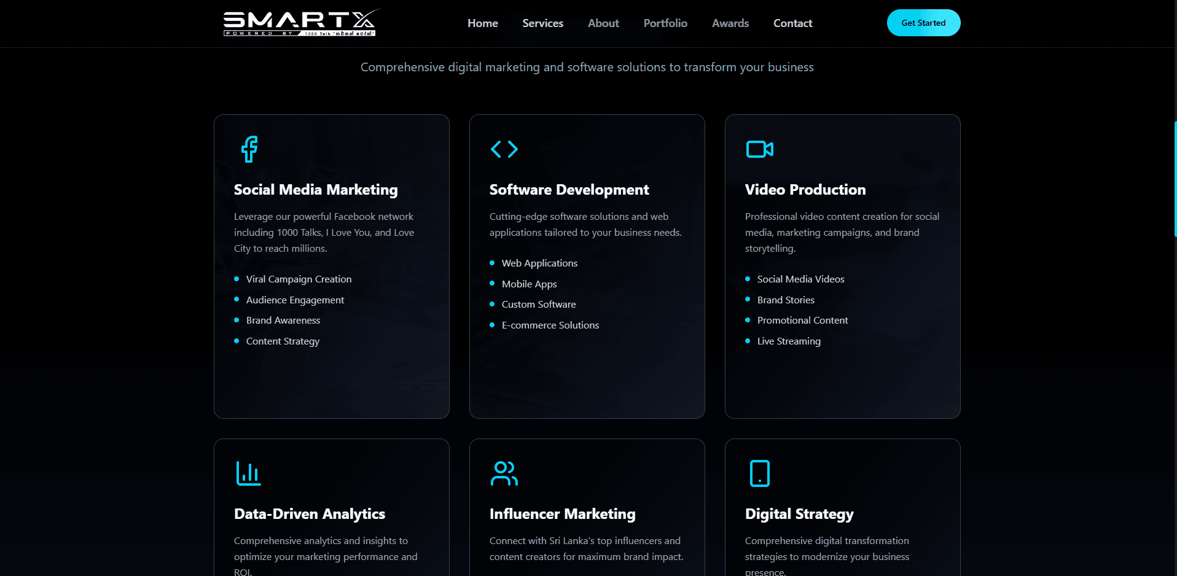View the Awards page
The width and height of the screenshot is (1177, 576).
(730, 23)
